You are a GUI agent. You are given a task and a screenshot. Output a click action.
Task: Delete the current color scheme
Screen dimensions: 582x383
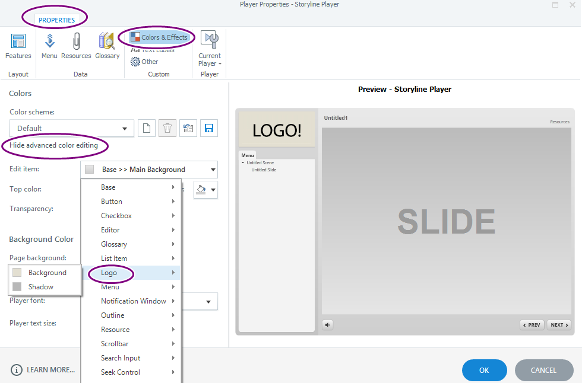coord(167,128)
